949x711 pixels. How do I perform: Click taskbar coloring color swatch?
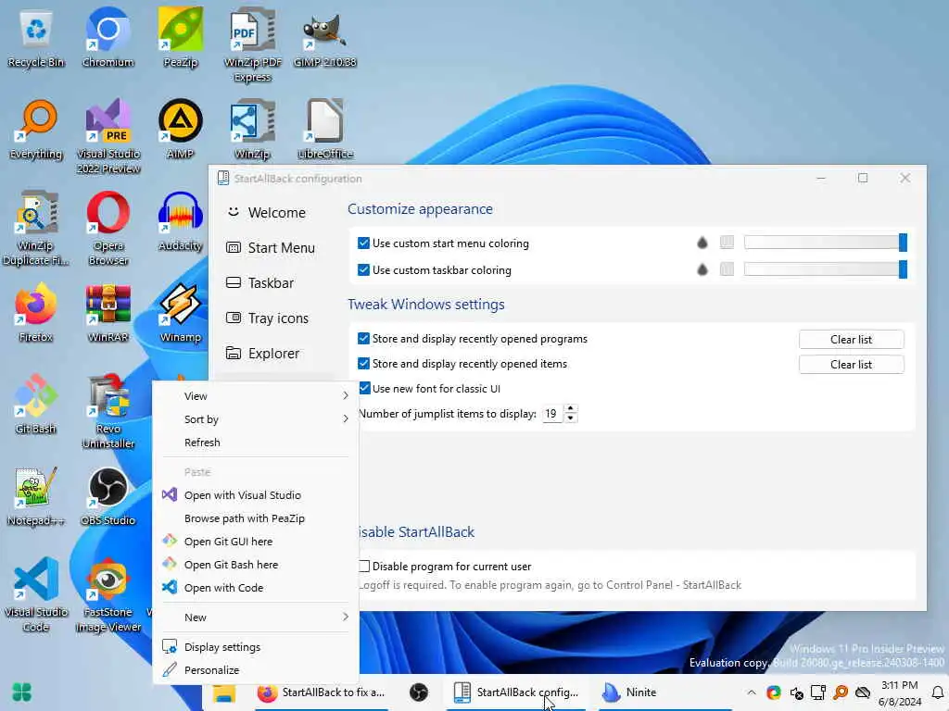coord(727,269)
